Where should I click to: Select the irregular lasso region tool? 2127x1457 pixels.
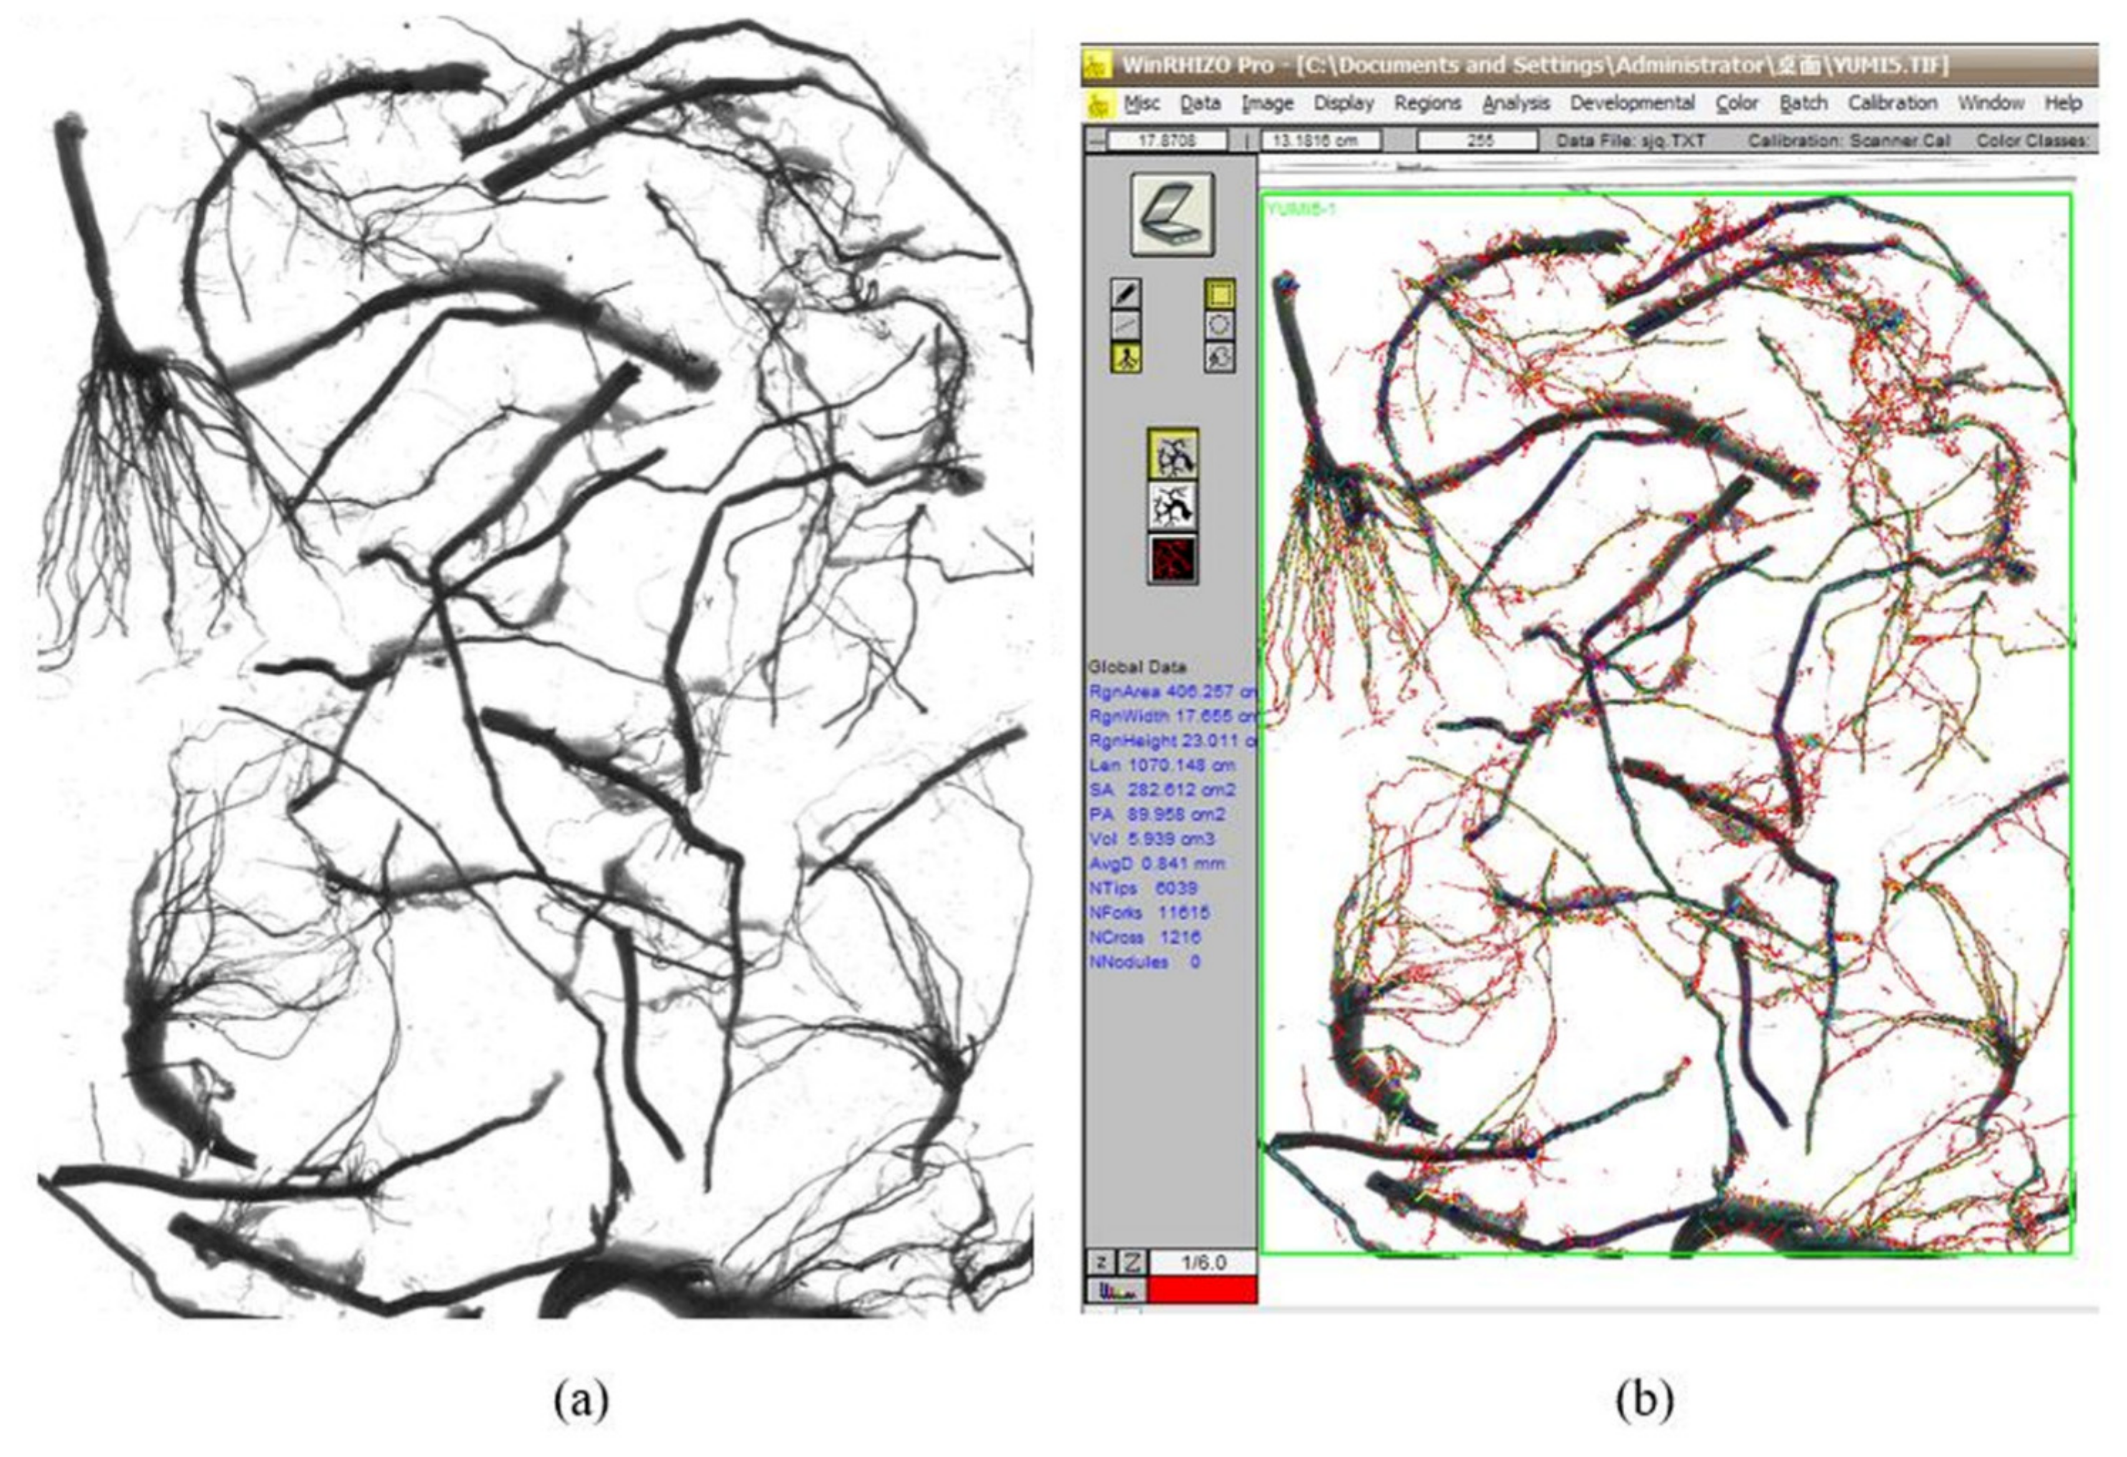pyautogui.click(x=1219, y=357)
